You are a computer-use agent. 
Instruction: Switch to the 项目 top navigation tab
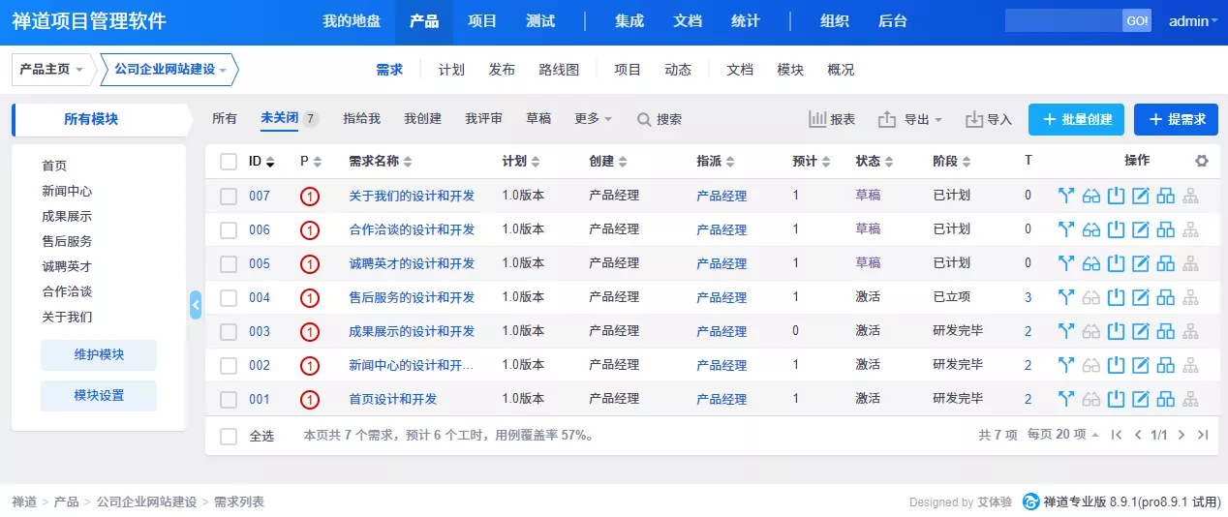(x=482, y=21)
